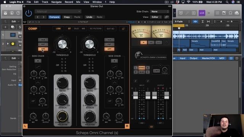Toggle the plugin power bypass button
Image resolution: width=244 pixels, height=137 pixels.
(29, 13)
